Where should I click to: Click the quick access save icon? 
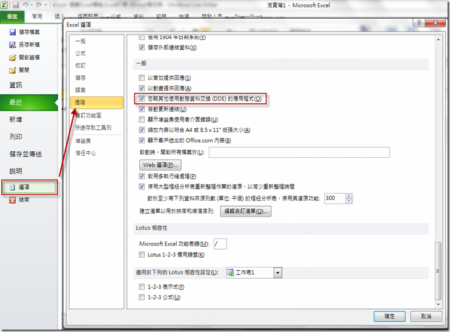[16, 5]
